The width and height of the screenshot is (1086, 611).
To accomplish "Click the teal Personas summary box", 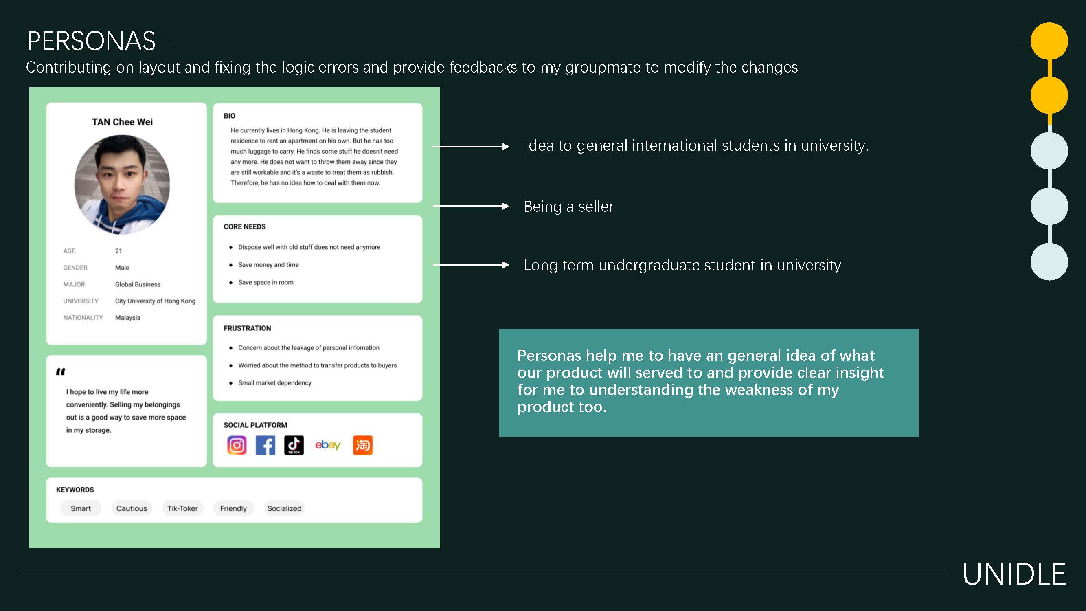I will coord(708,382).
